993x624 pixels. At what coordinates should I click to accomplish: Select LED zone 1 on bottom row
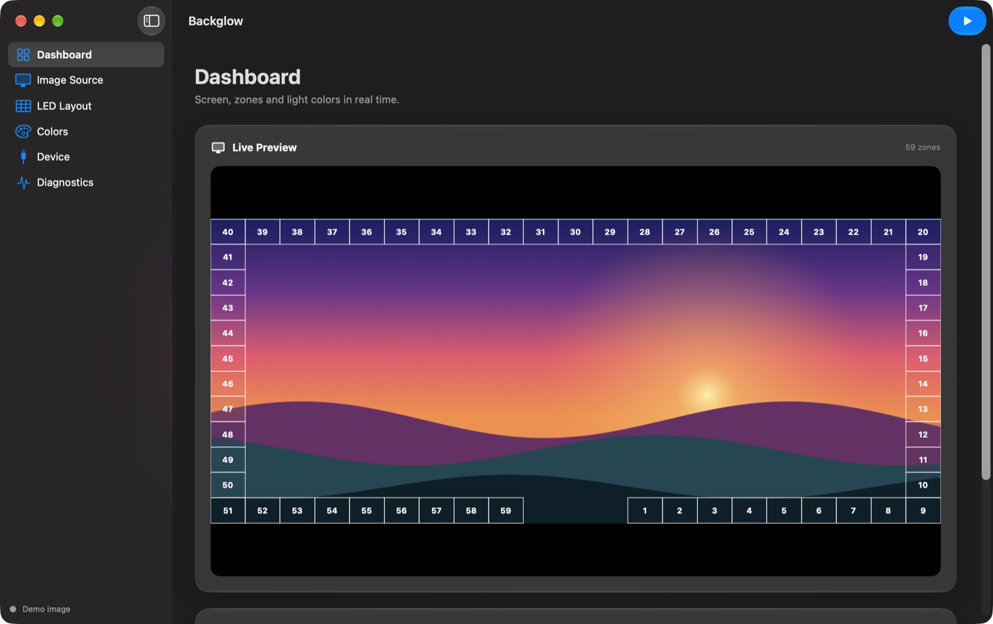click(x=645, y=510)
